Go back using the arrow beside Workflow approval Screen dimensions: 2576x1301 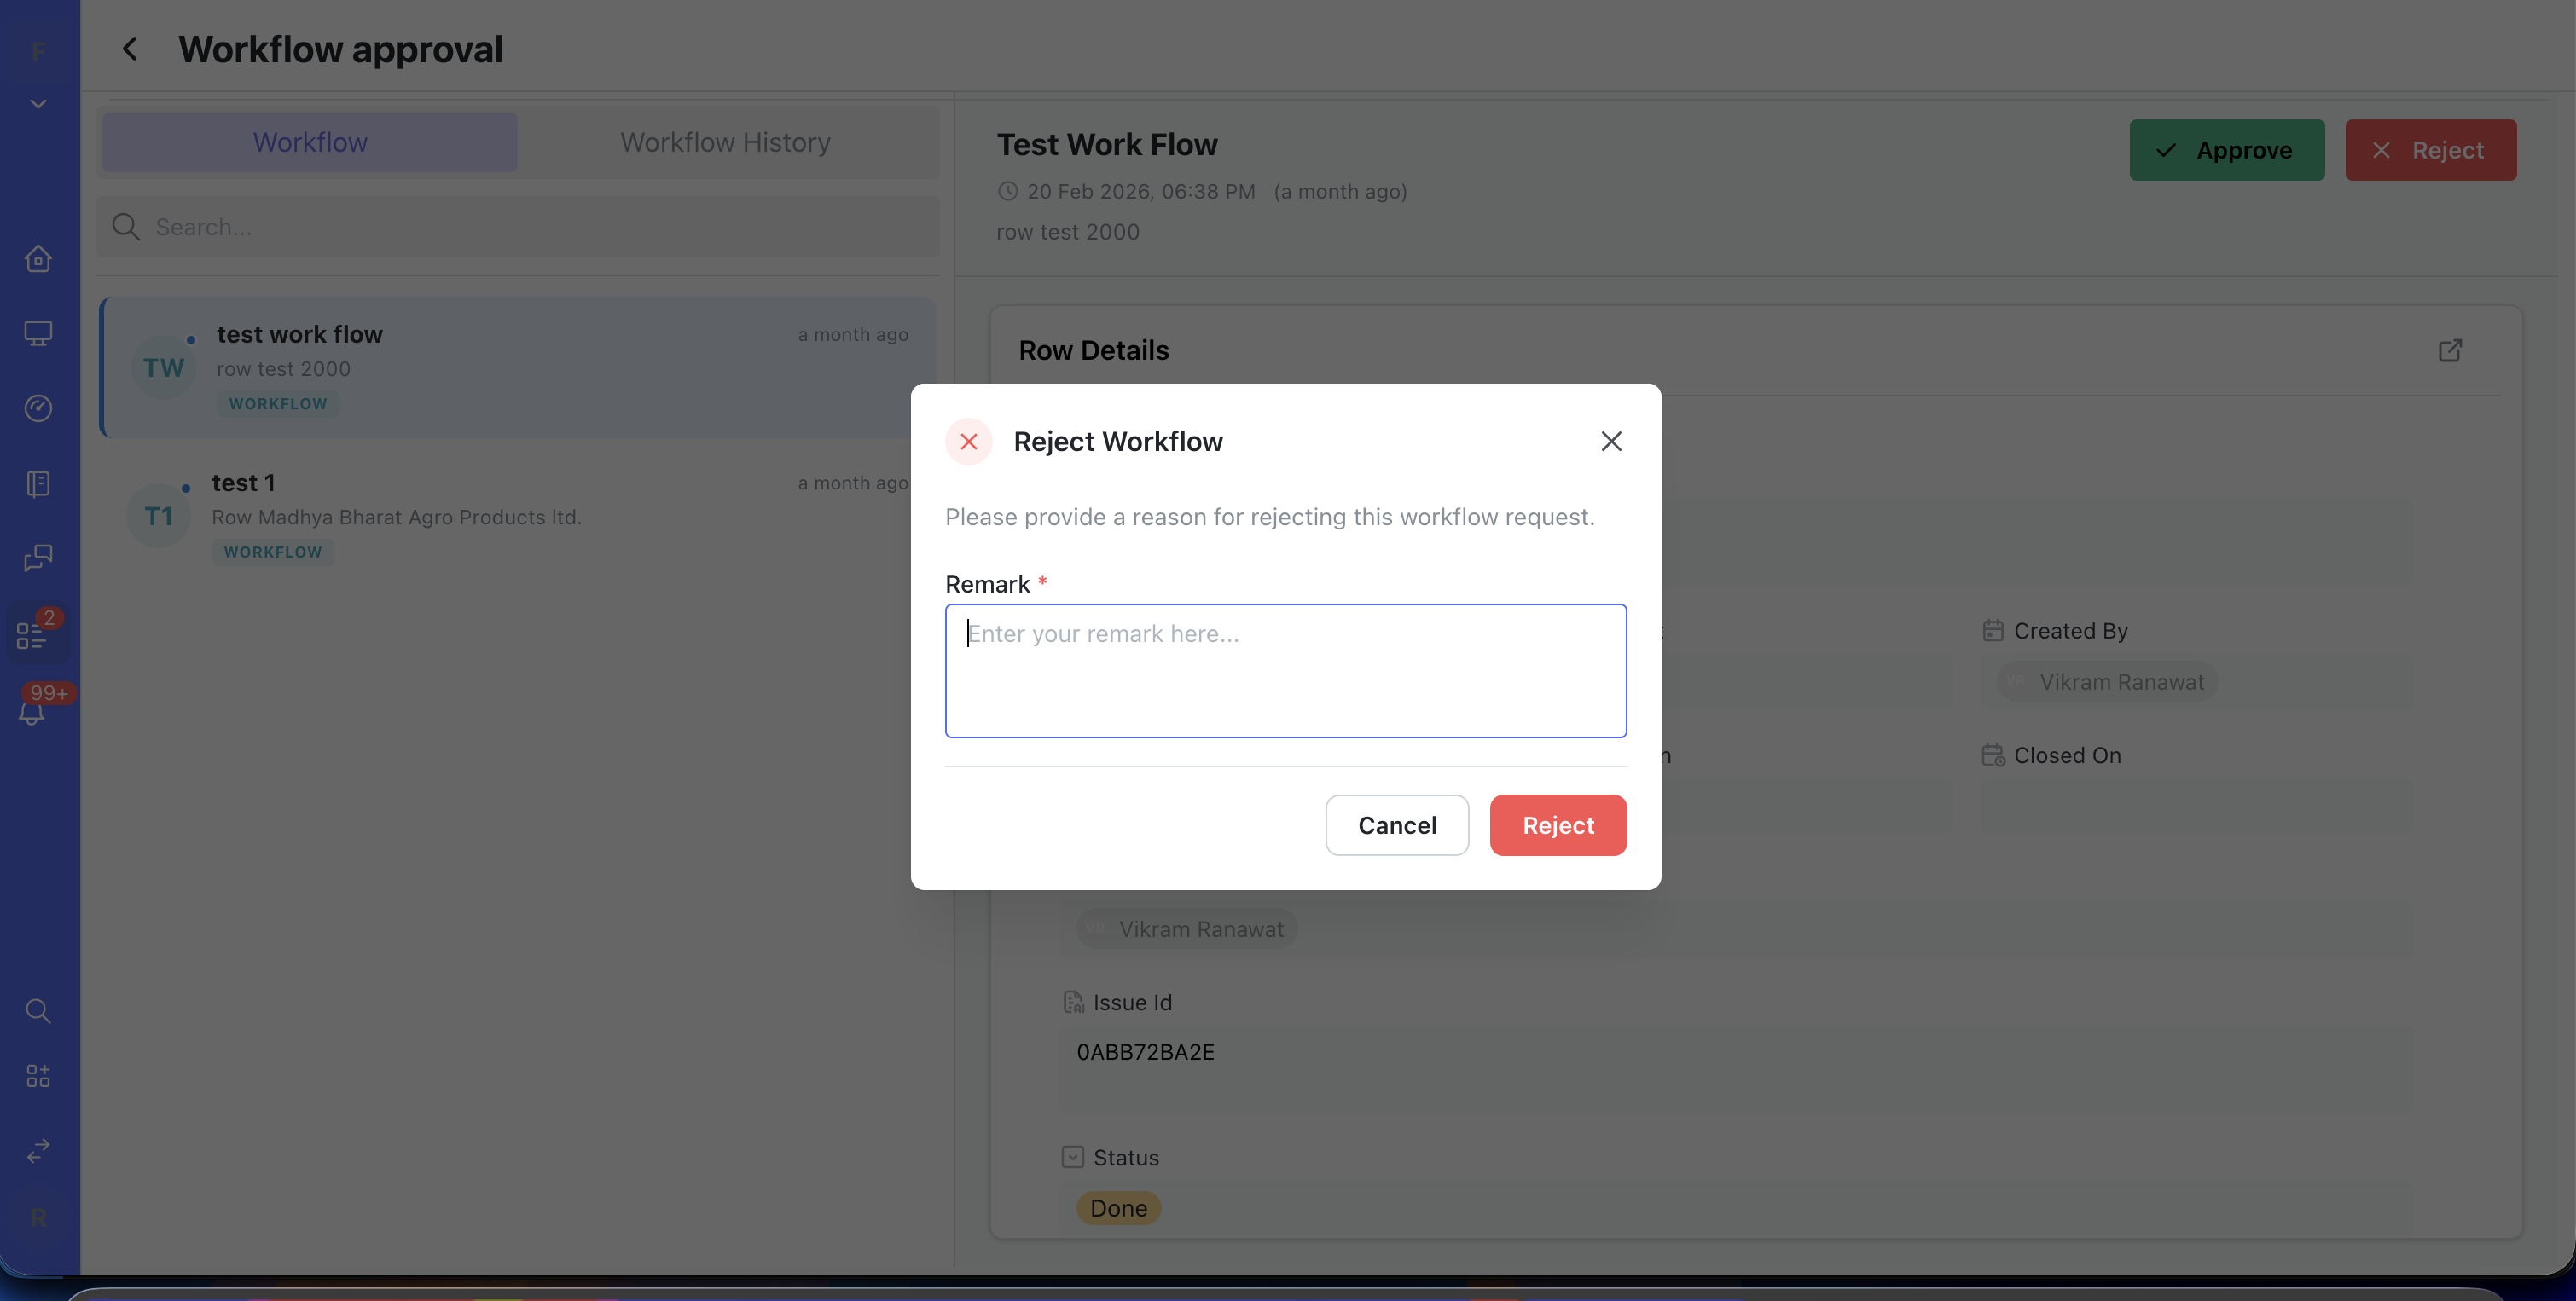[130, 49]
